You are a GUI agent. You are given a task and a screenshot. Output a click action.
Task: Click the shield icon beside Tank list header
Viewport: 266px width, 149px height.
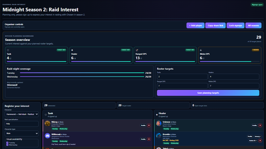tap(46, 115)
